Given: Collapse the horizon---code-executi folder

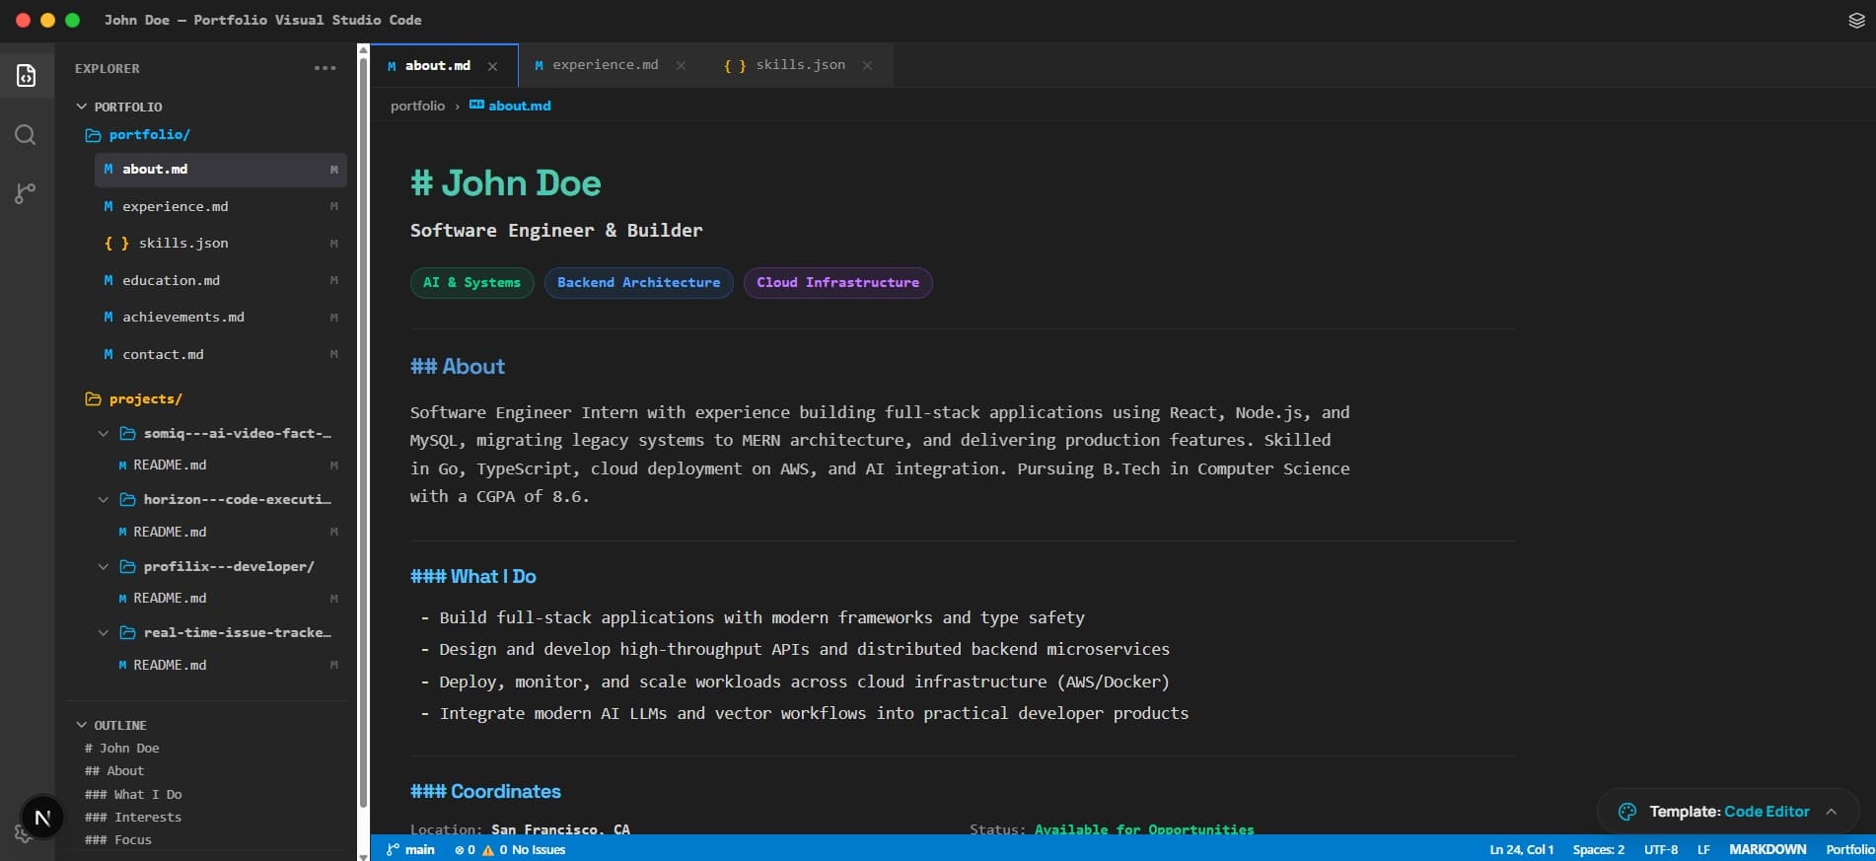Looking at the screenshot, I should pyautogui.click(x=103, y=500).
